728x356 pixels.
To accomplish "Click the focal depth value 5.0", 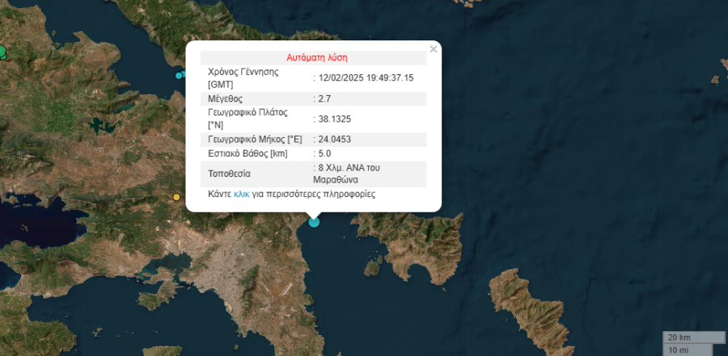I will click(x=324, y=153).
